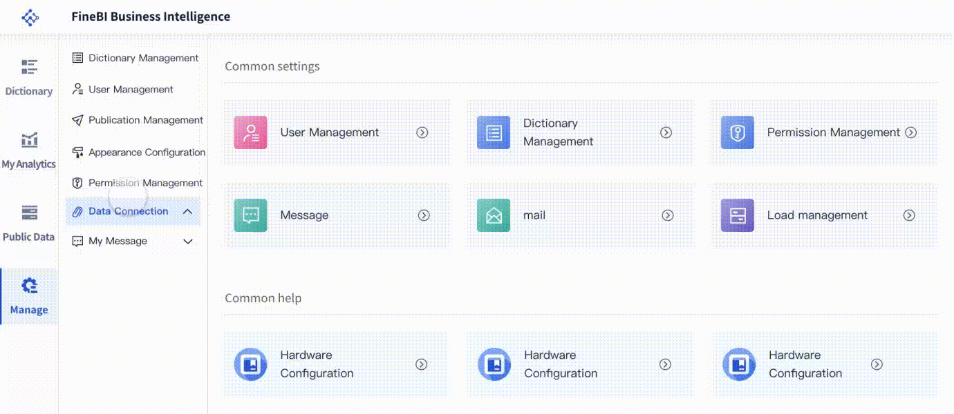Open first Hardware Configuration help title
This screenshot has width=954, height=414.
pyautogui.click(x=317, y=364)
